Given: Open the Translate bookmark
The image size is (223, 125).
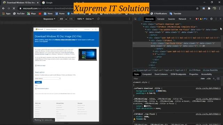Looking at the screenshot, I should coord(175,14).
